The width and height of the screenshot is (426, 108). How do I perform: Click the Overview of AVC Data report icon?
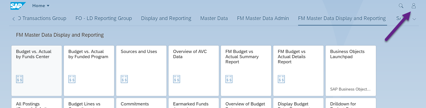177,79
